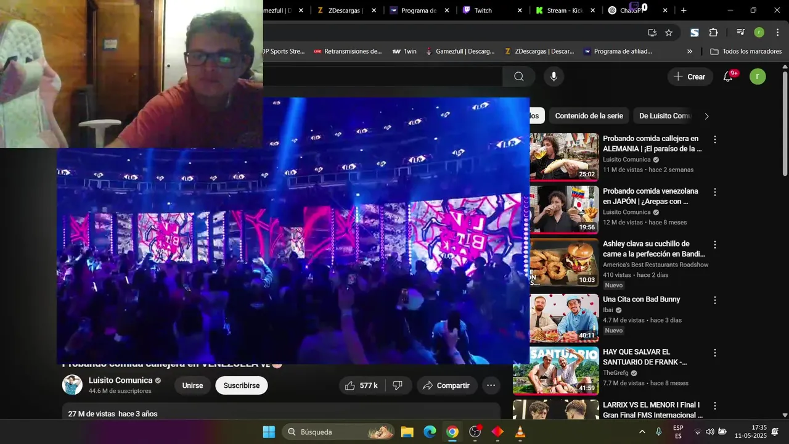Close the Twitch tab
The width and height of the screenshot is (789, 444).
(x=520, y=10)
